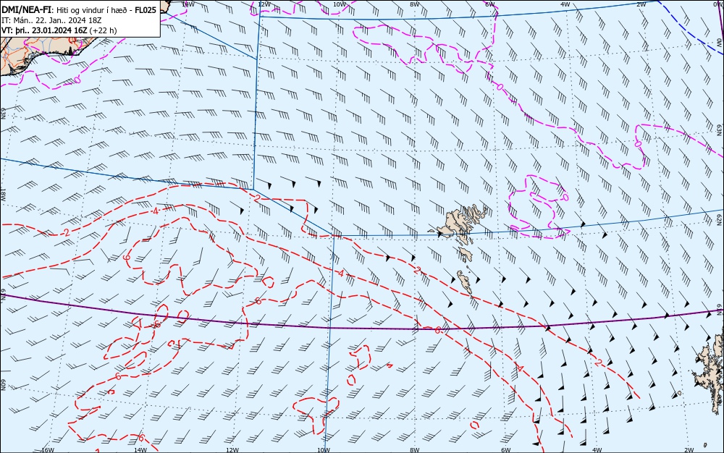Click the red "2" label nearest the left edge
The width and height of the screenshot is (724, 453).
tap(67, 232)
